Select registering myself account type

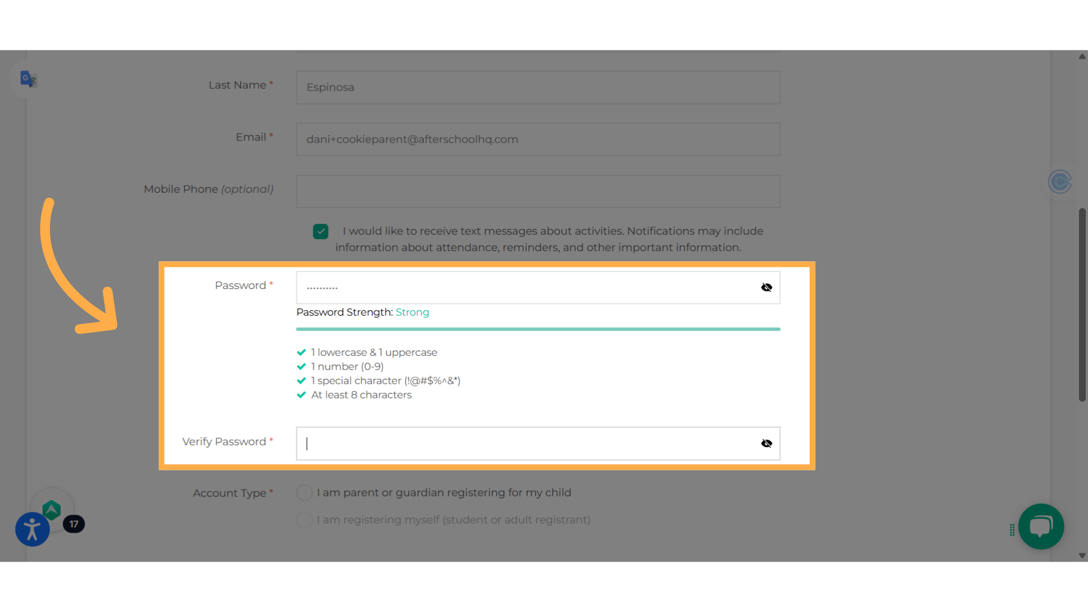[304, 520]
